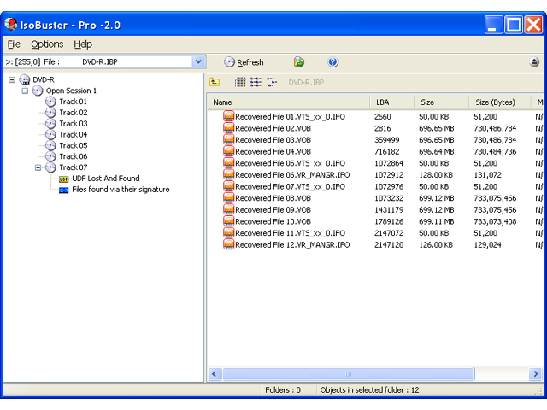This screenshot has width=547, height=410.
Task: Click the horizontal scrollbar thumb
Action: (x=349, y=374)
